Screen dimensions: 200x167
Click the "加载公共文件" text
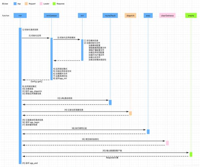94,57
